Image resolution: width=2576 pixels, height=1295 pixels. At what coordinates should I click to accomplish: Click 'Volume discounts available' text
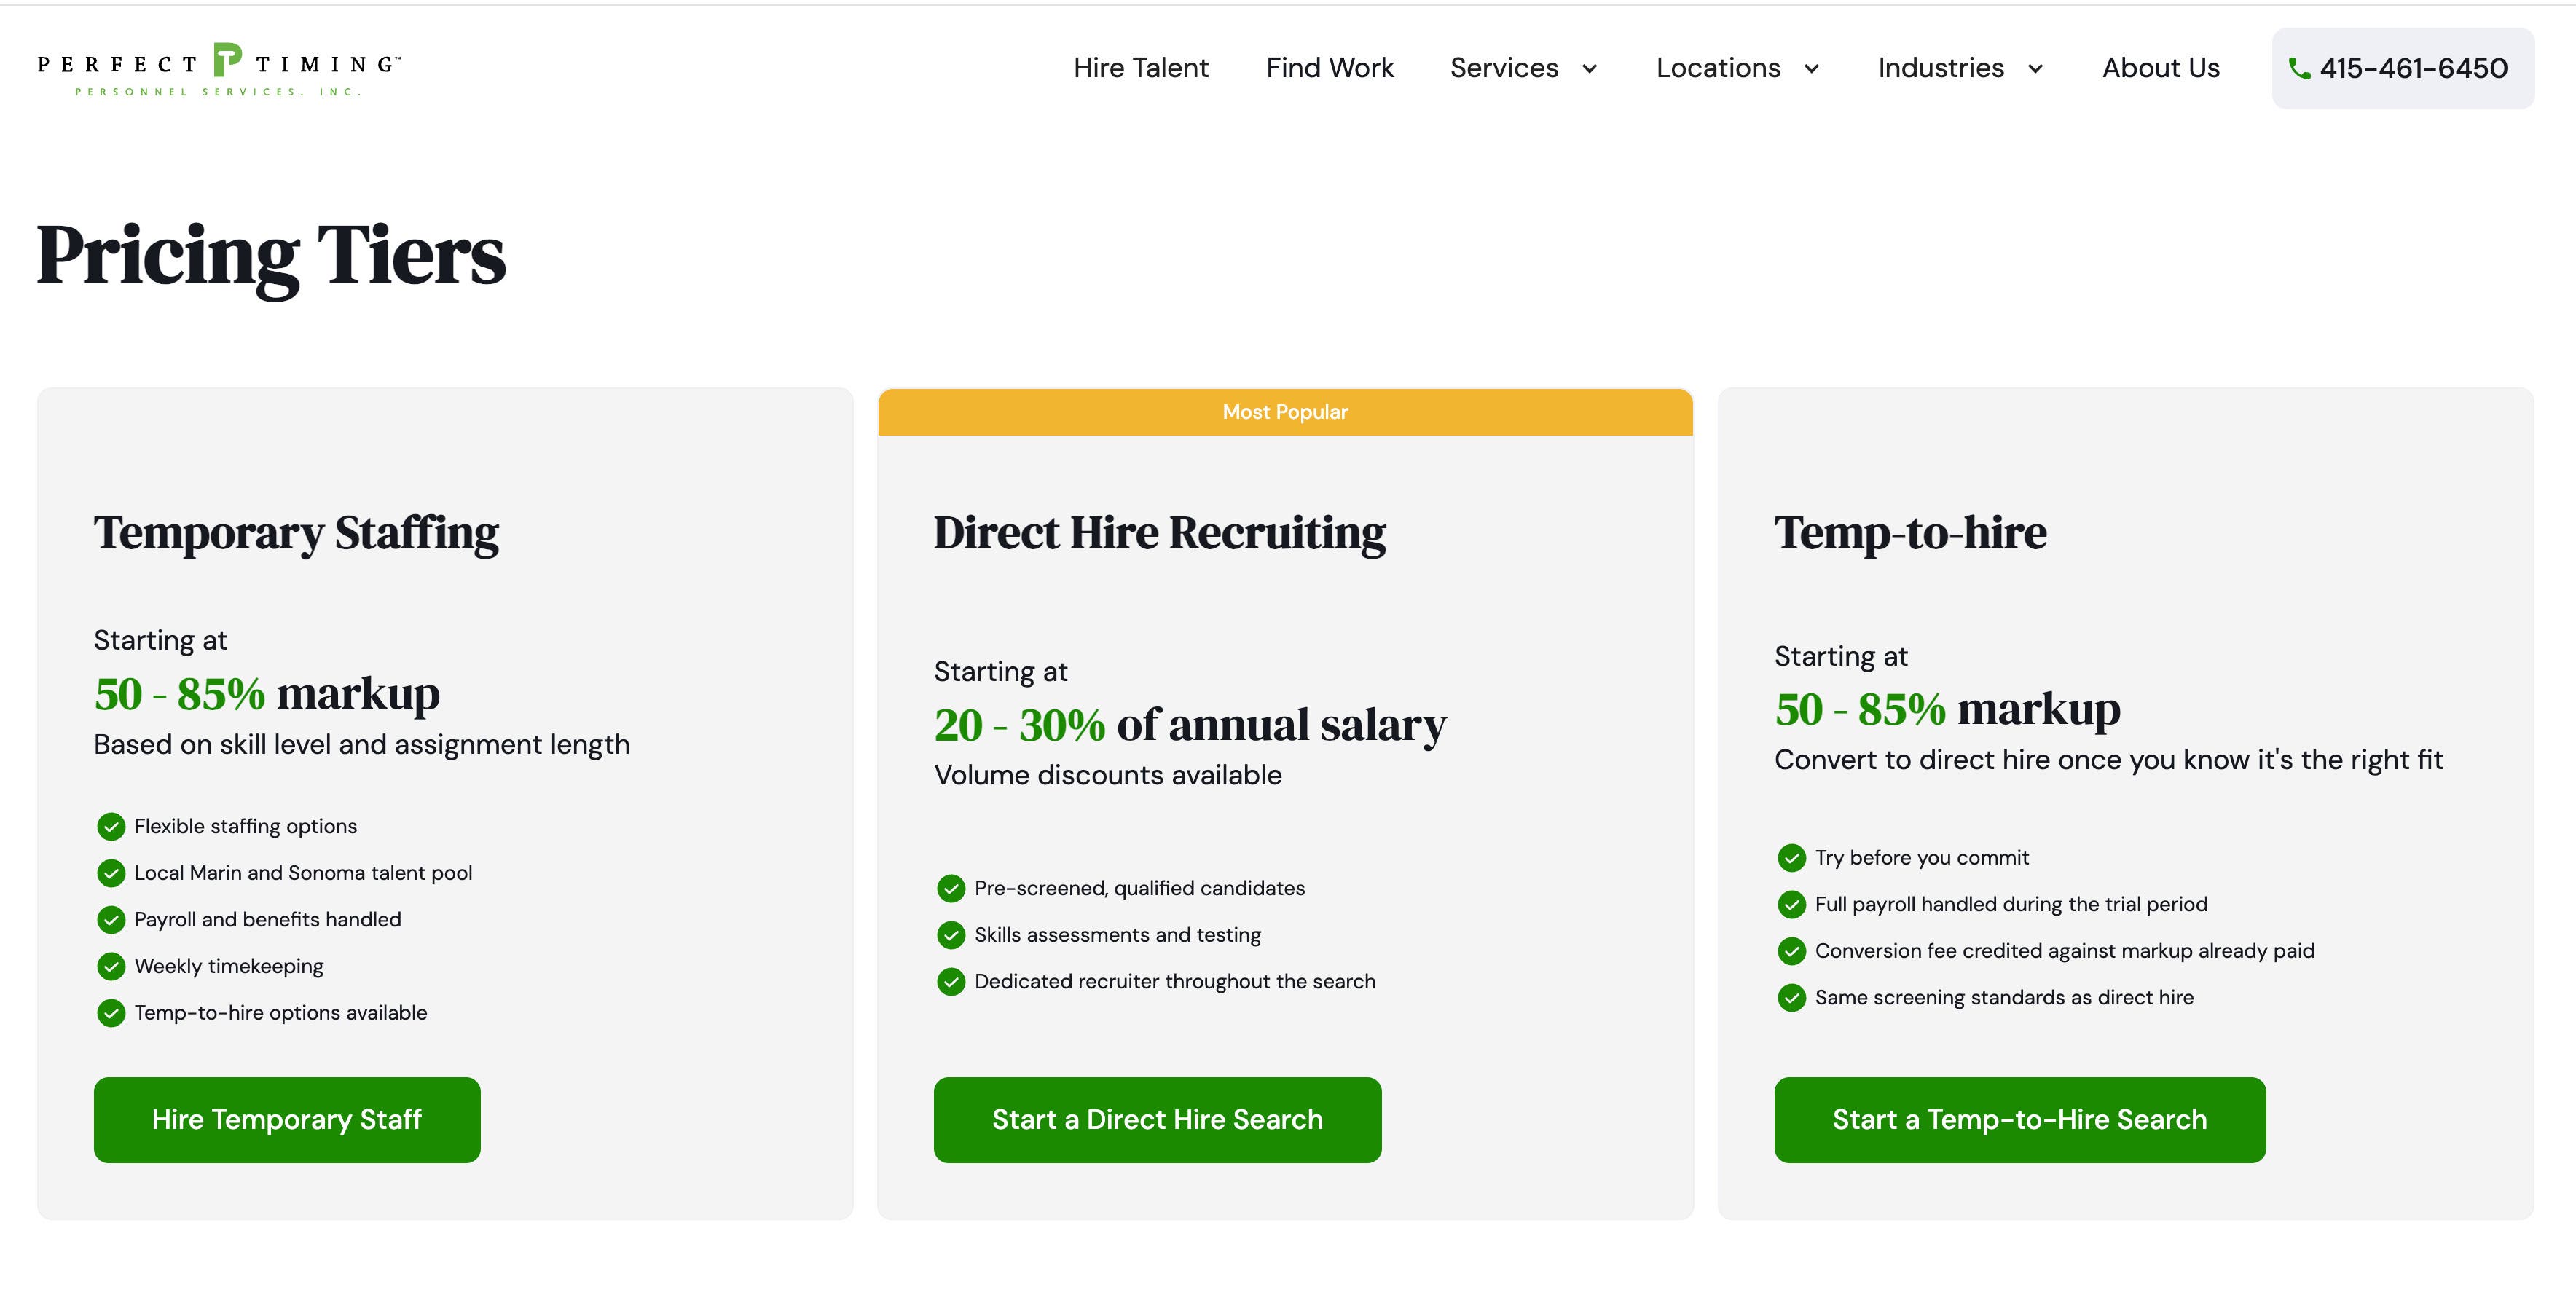[x=1108, y=776]
